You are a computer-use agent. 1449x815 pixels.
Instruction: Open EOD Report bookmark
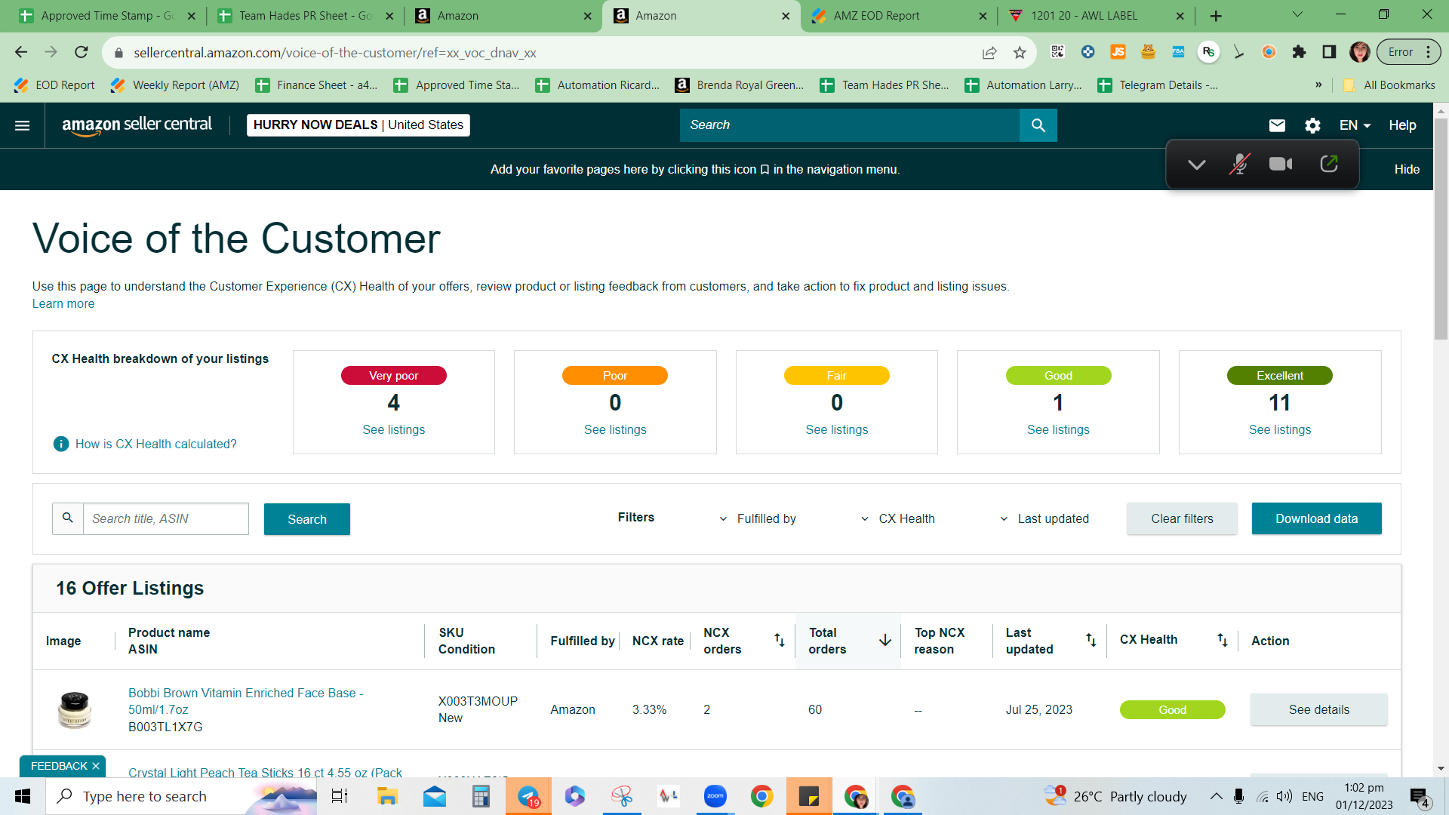[x=54, y=85]
